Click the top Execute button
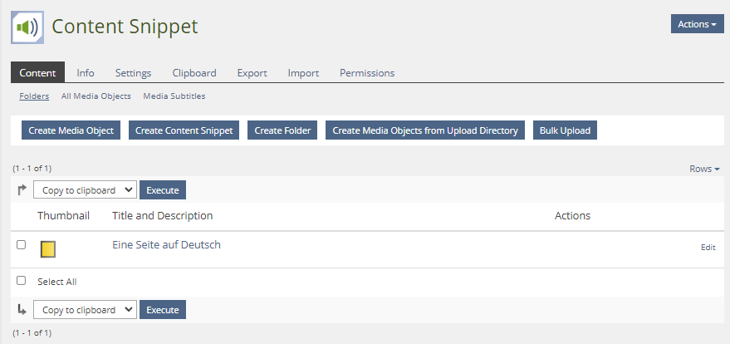Image resolution: width=730 pixels, height=344 pixels. click(x=163, y=190)
